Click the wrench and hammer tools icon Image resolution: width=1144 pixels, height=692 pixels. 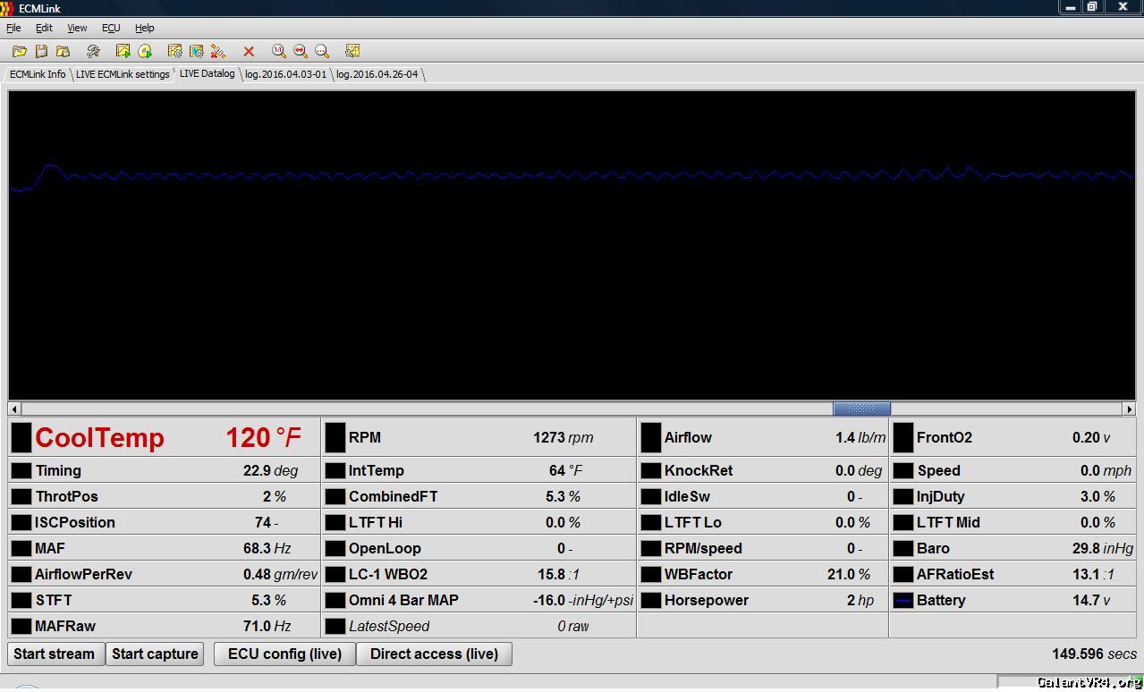(93, 52)
